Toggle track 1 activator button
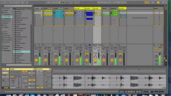Image resolution: width=171 pixels, height=96 pixels. coord(36,60)
